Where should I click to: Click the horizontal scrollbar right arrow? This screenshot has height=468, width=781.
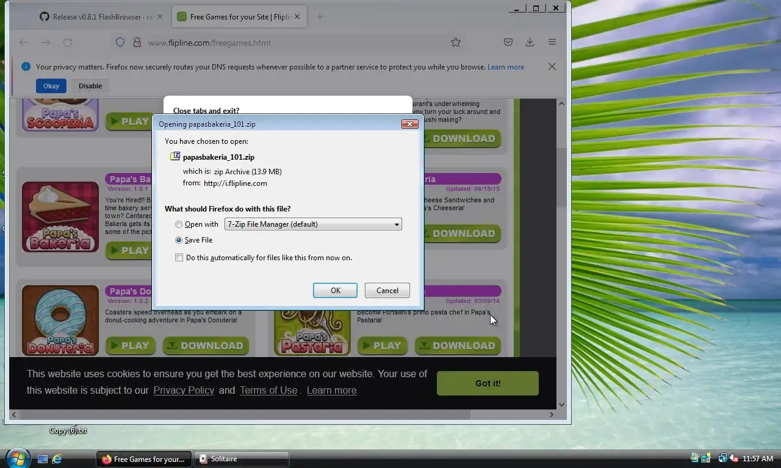click(x=552, y=414)
